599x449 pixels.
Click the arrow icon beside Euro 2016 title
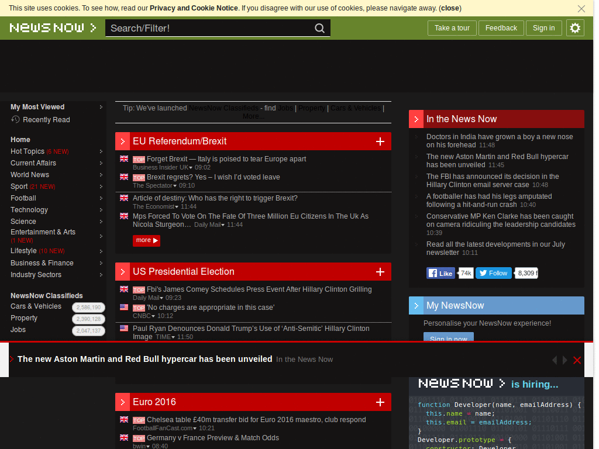click(122, 402)
